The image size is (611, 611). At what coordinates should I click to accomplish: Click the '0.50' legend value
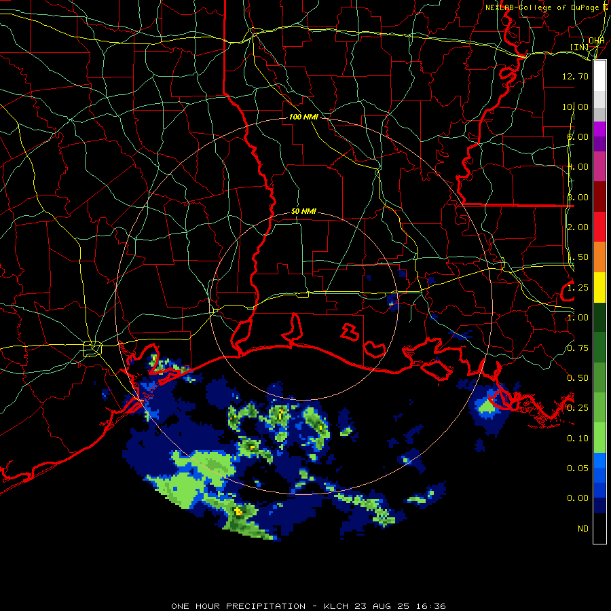tap(578, 378)
